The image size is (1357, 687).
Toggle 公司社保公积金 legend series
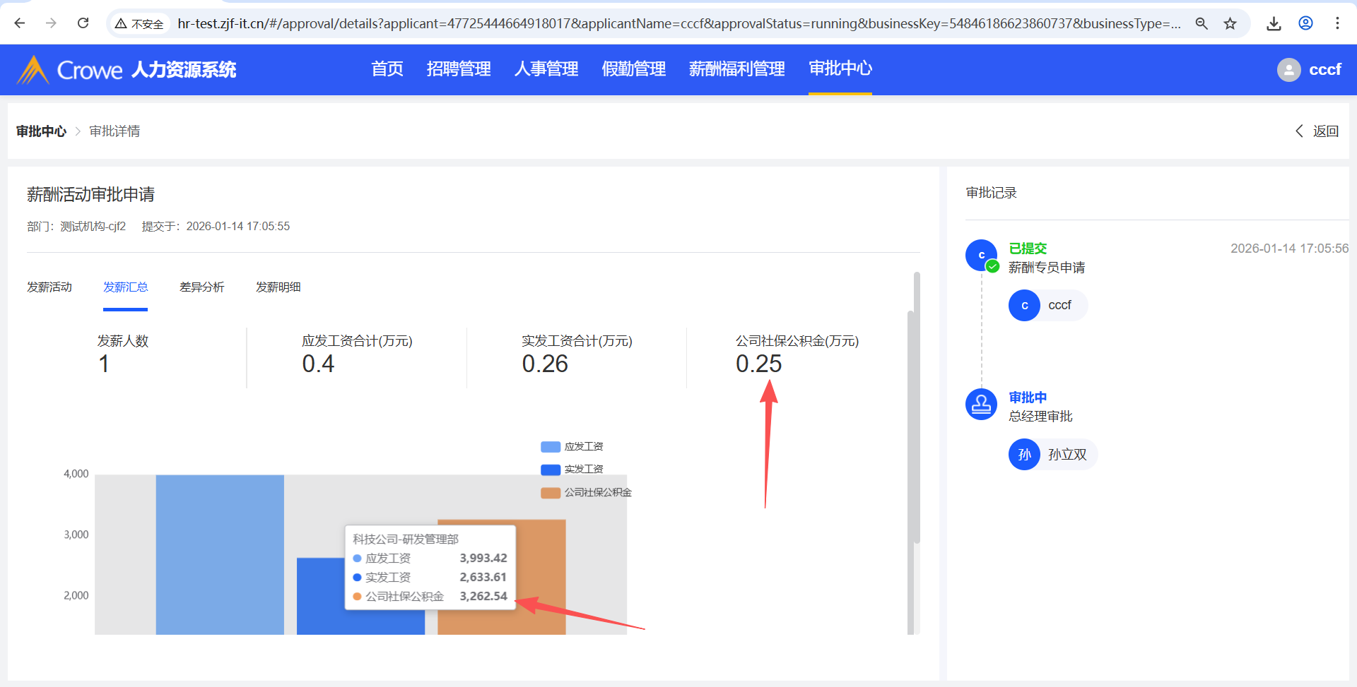pos(586,493)
